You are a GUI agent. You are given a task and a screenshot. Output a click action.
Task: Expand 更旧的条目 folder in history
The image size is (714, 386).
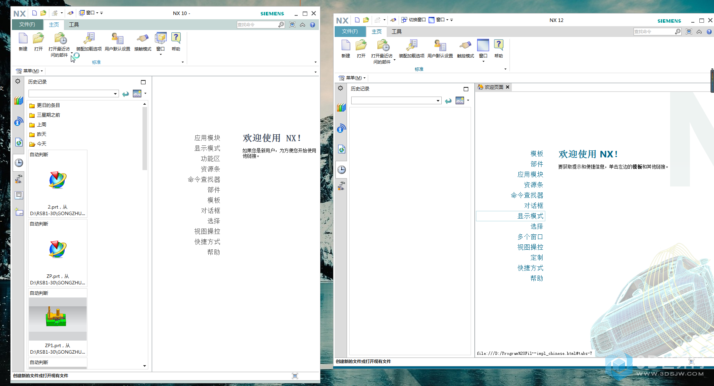(x=44, y=105)
